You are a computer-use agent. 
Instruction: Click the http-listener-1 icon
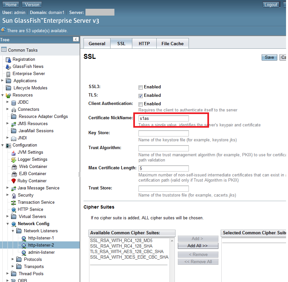pos(24,238)
